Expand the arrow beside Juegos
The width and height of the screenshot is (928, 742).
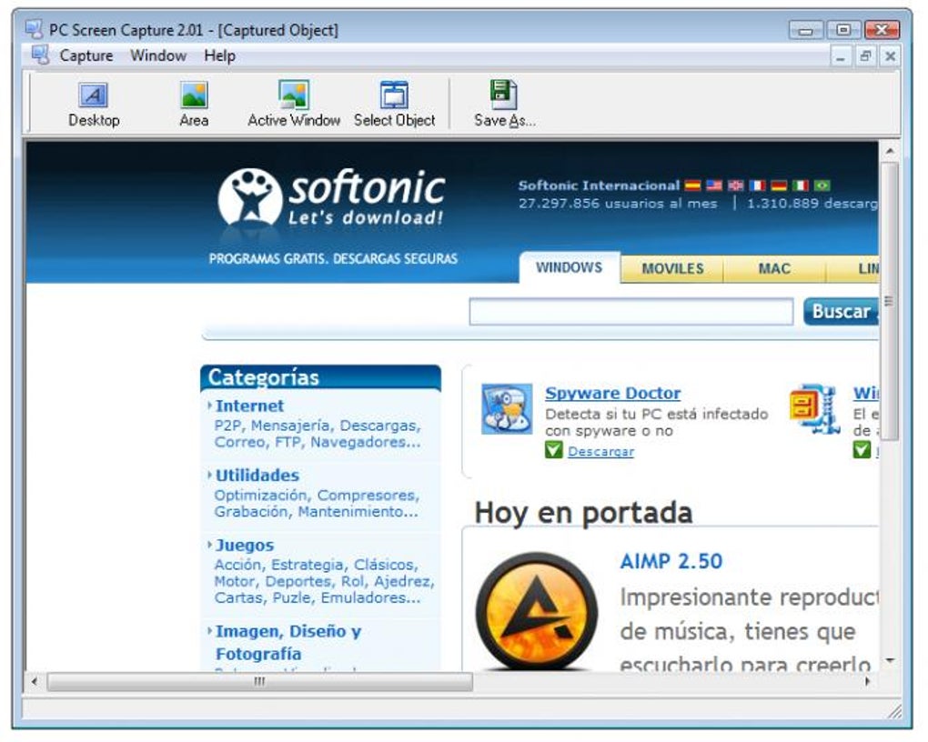(209, 545)
